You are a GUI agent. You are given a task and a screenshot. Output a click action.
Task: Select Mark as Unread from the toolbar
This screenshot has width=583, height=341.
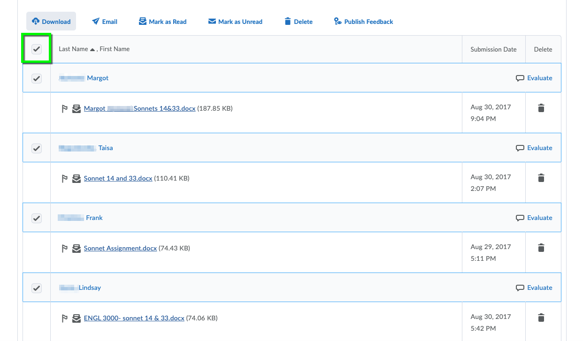tap(235, 21)
